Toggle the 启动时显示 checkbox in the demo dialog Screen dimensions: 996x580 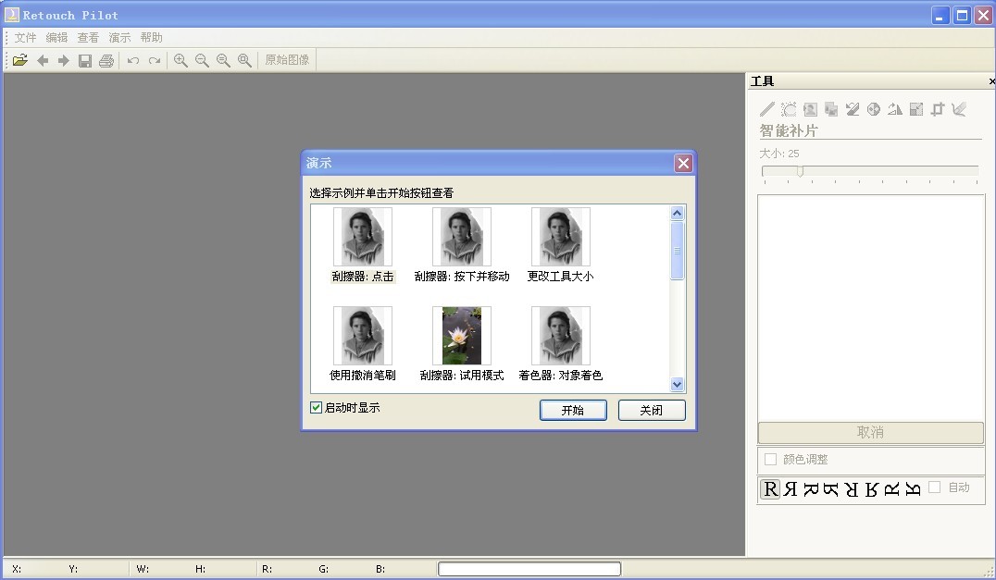pyautogui.click(x=316, y=408)
